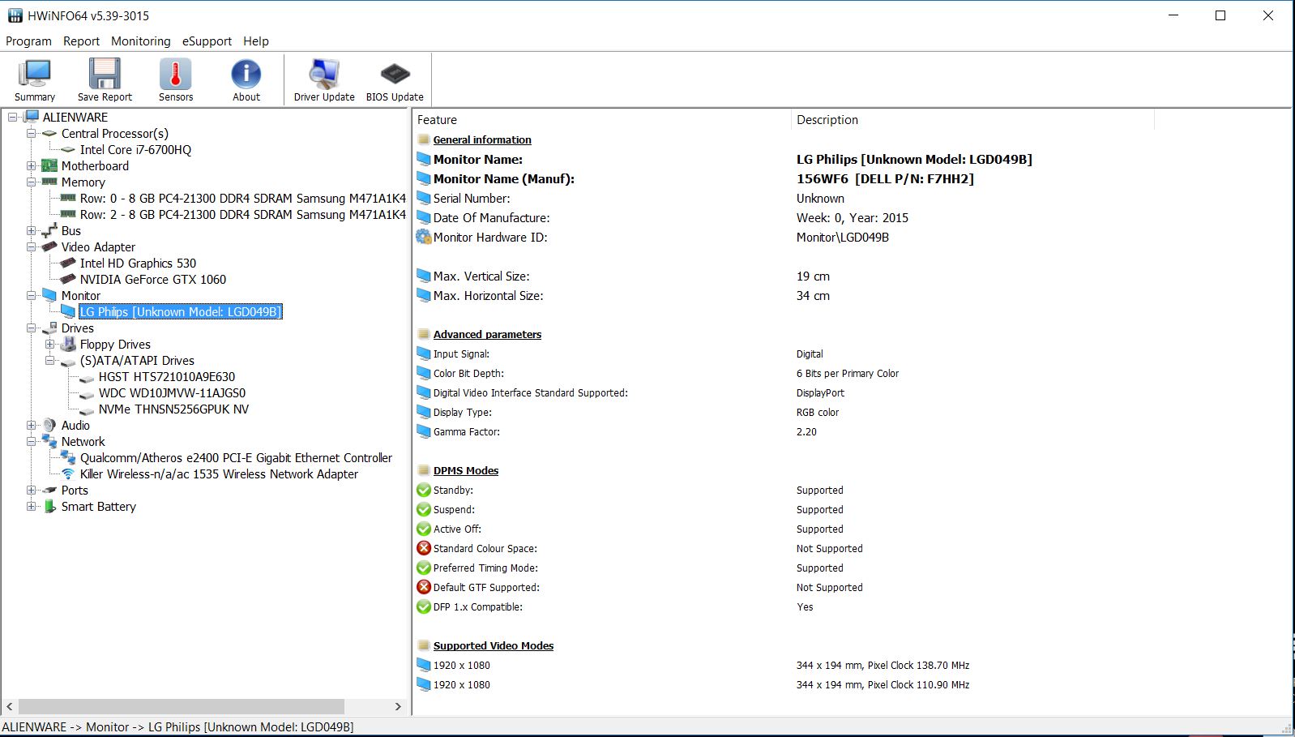1295x737 pixels.
Task: Click the Feature column header
Action: tap(602, 119)
